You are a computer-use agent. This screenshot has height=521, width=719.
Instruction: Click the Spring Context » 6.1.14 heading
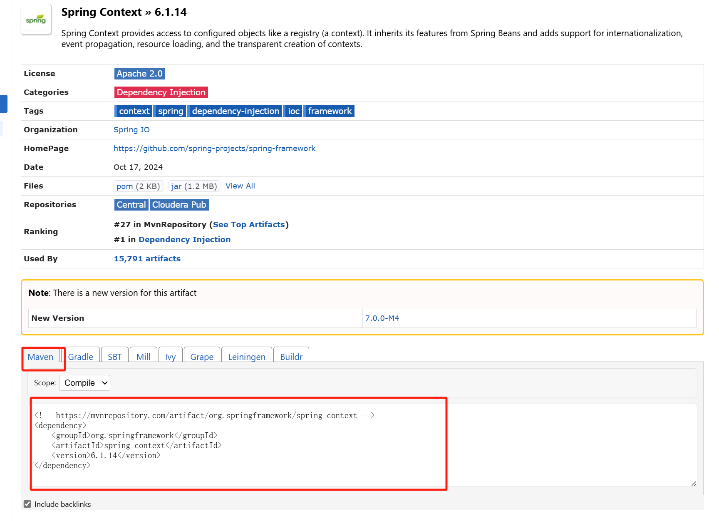click(x=124, y=12)
